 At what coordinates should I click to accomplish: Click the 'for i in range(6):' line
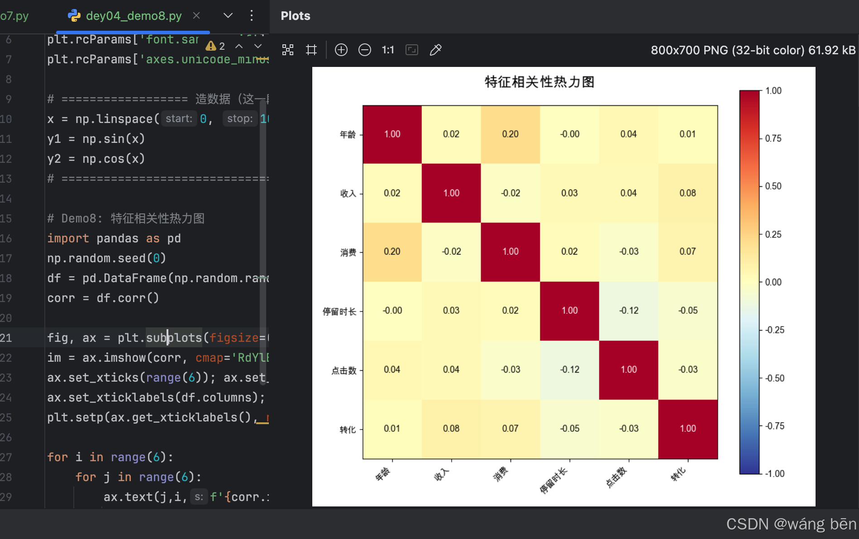tap(110, 457)
